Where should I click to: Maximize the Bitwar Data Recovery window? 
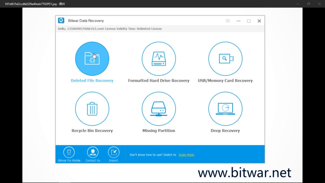[249, 21]
